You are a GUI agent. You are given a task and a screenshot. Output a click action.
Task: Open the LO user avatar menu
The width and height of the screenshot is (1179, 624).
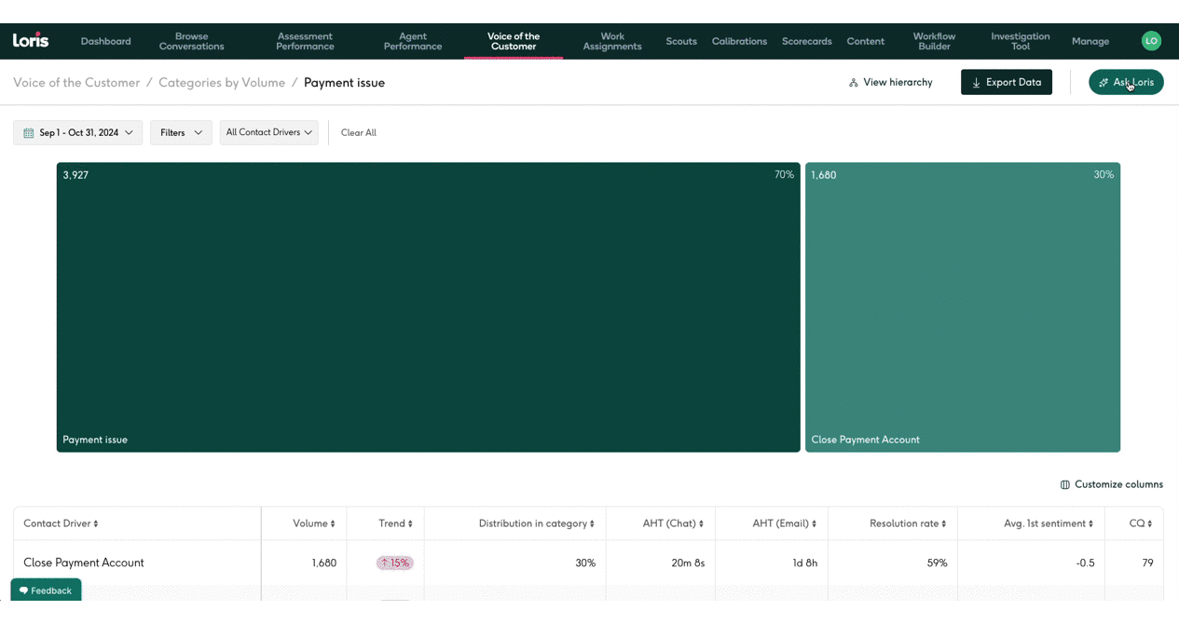tap(1151, 41)
